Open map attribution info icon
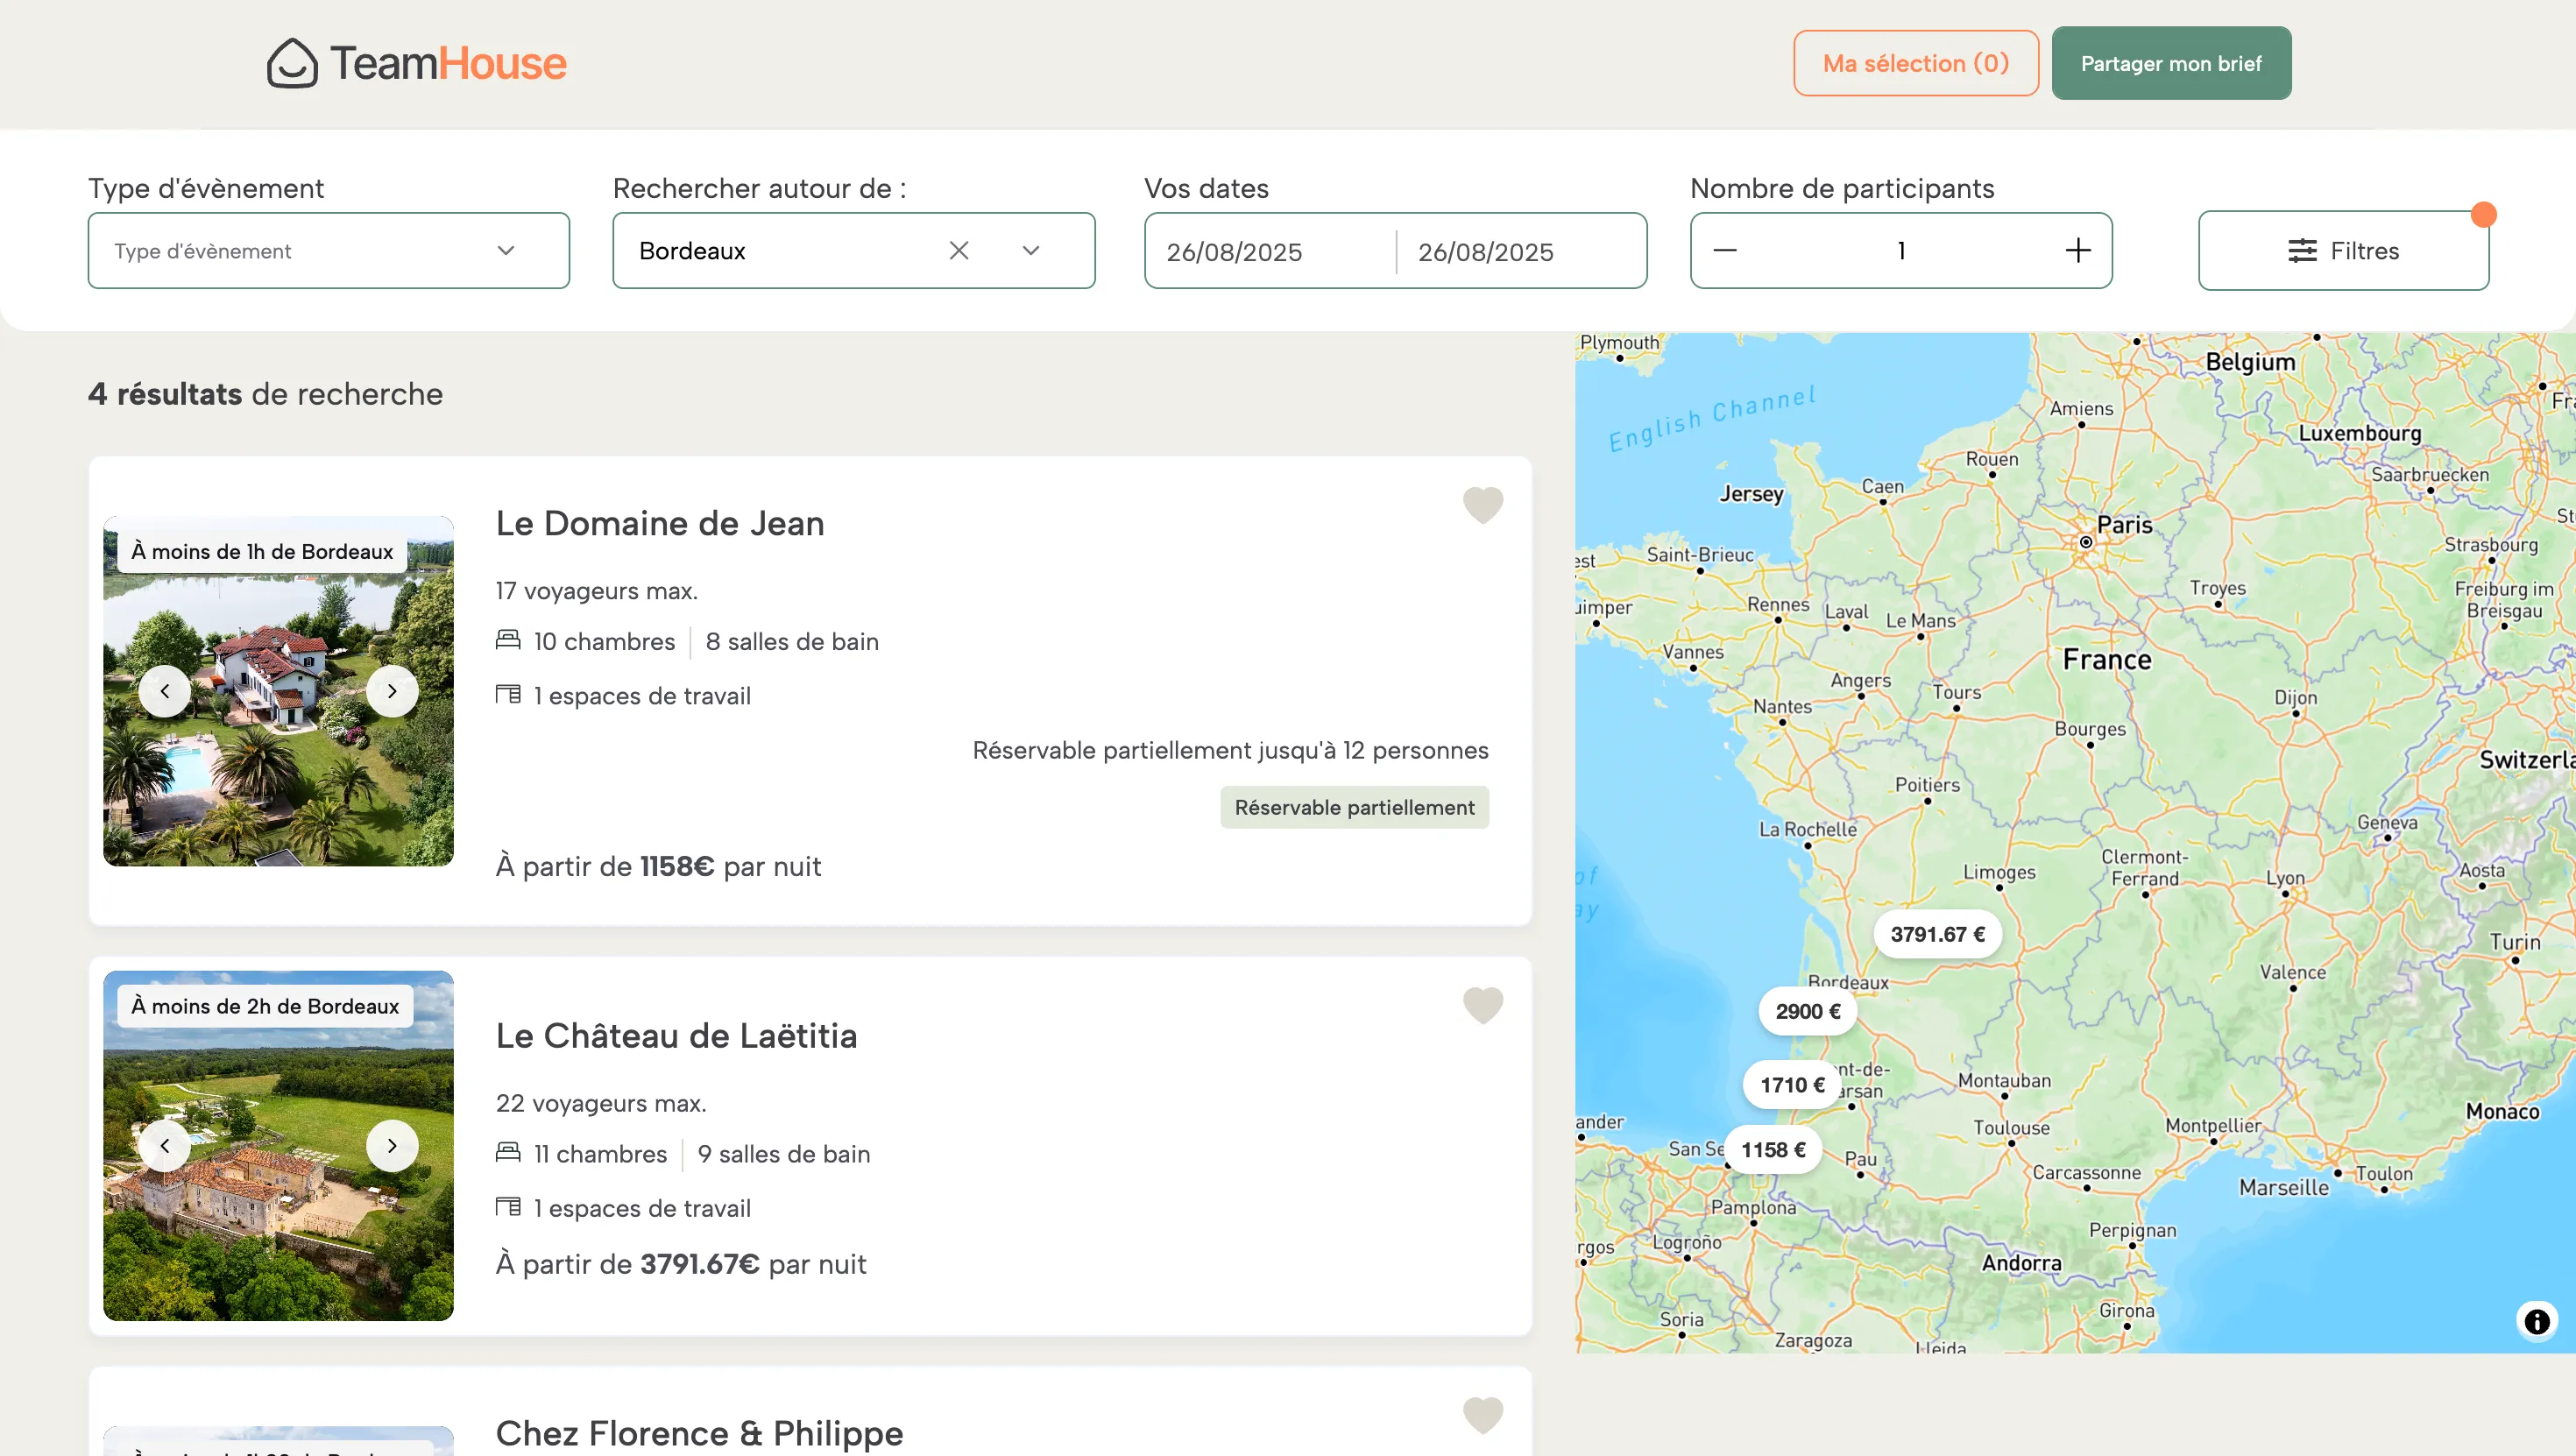The height and width of the screenshot is (1456, 2576). pyautogui.click(x=2536, y=1321)
